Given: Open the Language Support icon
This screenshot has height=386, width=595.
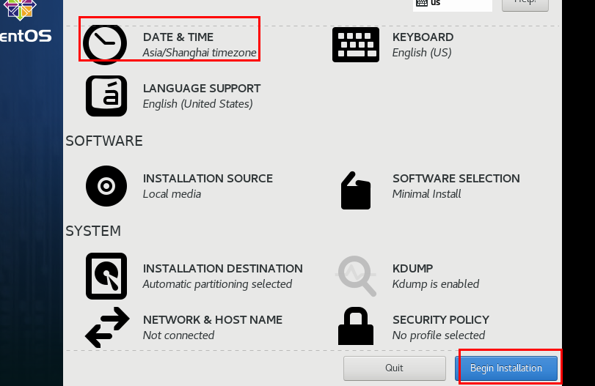Looking at the screenshot, I should [106, 96].
